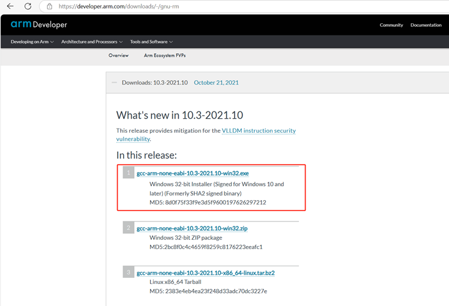Image resolution: width=449 pixels, height=306 pixels.
Task: Click the number 2 download badge
Action: pos(129,228)
